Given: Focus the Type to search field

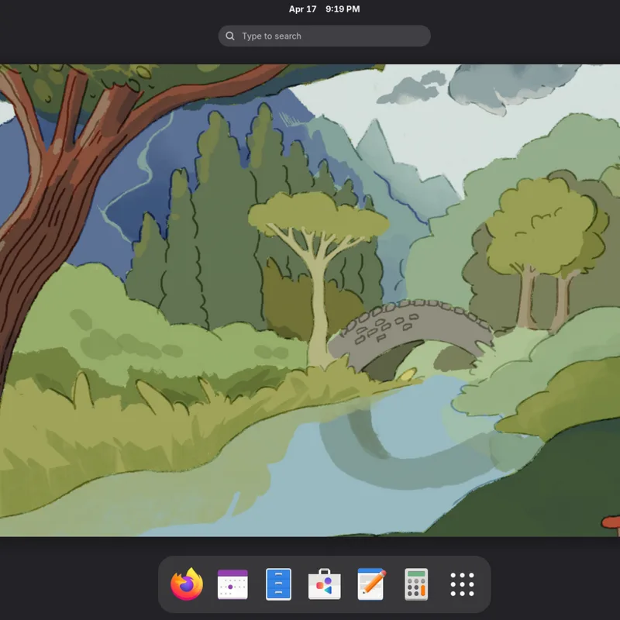Looking at the screenshot, I should point(324,36).
